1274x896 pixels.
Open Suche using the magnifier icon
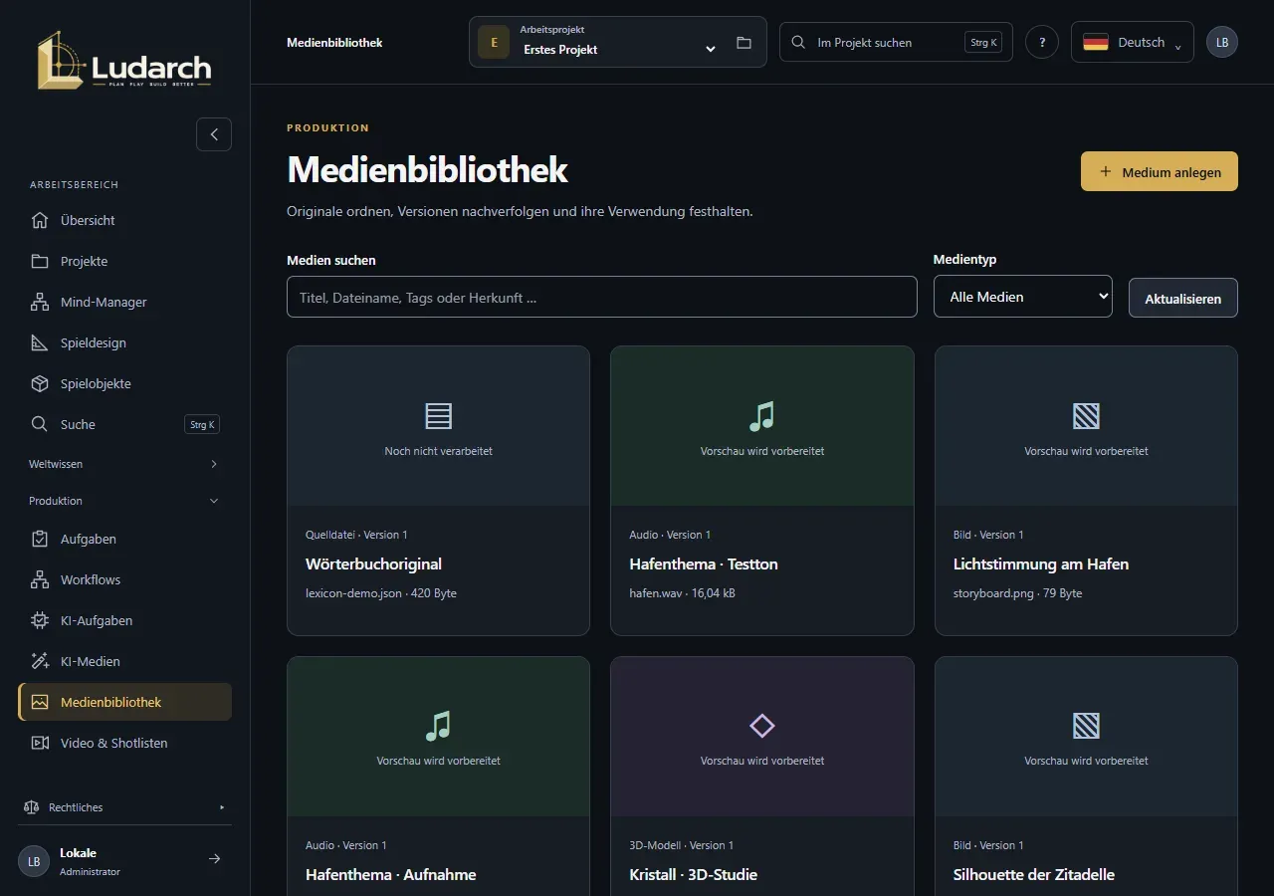[40, 424]
